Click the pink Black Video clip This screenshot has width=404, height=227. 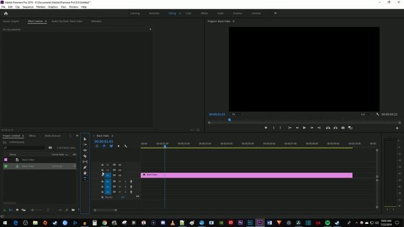247,175
